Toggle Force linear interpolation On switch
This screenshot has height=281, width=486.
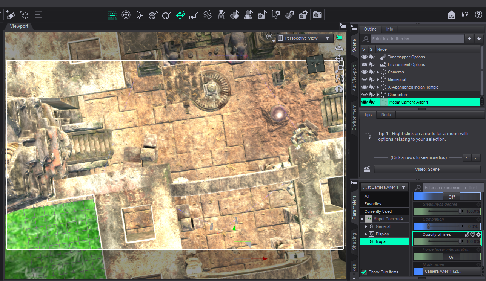point(452,257)
